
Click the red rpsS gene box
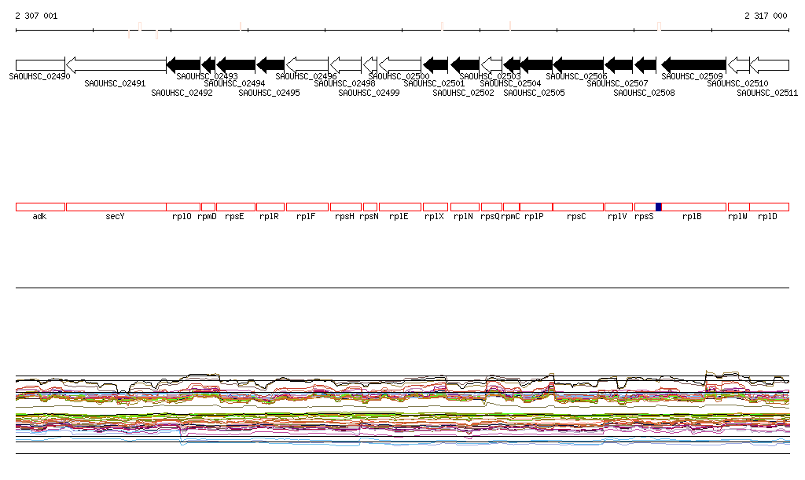click(645, 207)
